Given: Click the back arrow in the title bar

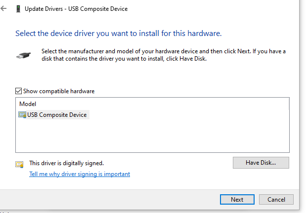Looking at the screenshot, I should (x=4, y=9).
